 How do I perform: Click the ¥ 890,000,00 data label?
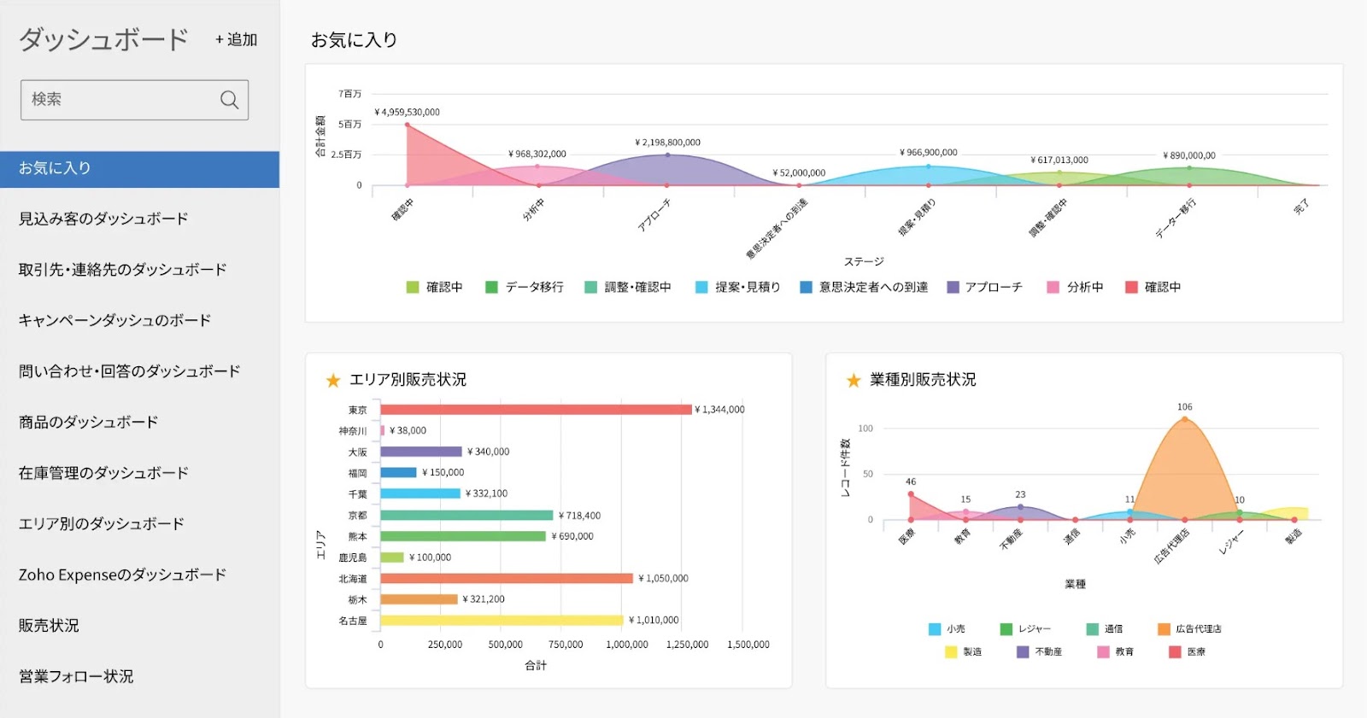1189,156
